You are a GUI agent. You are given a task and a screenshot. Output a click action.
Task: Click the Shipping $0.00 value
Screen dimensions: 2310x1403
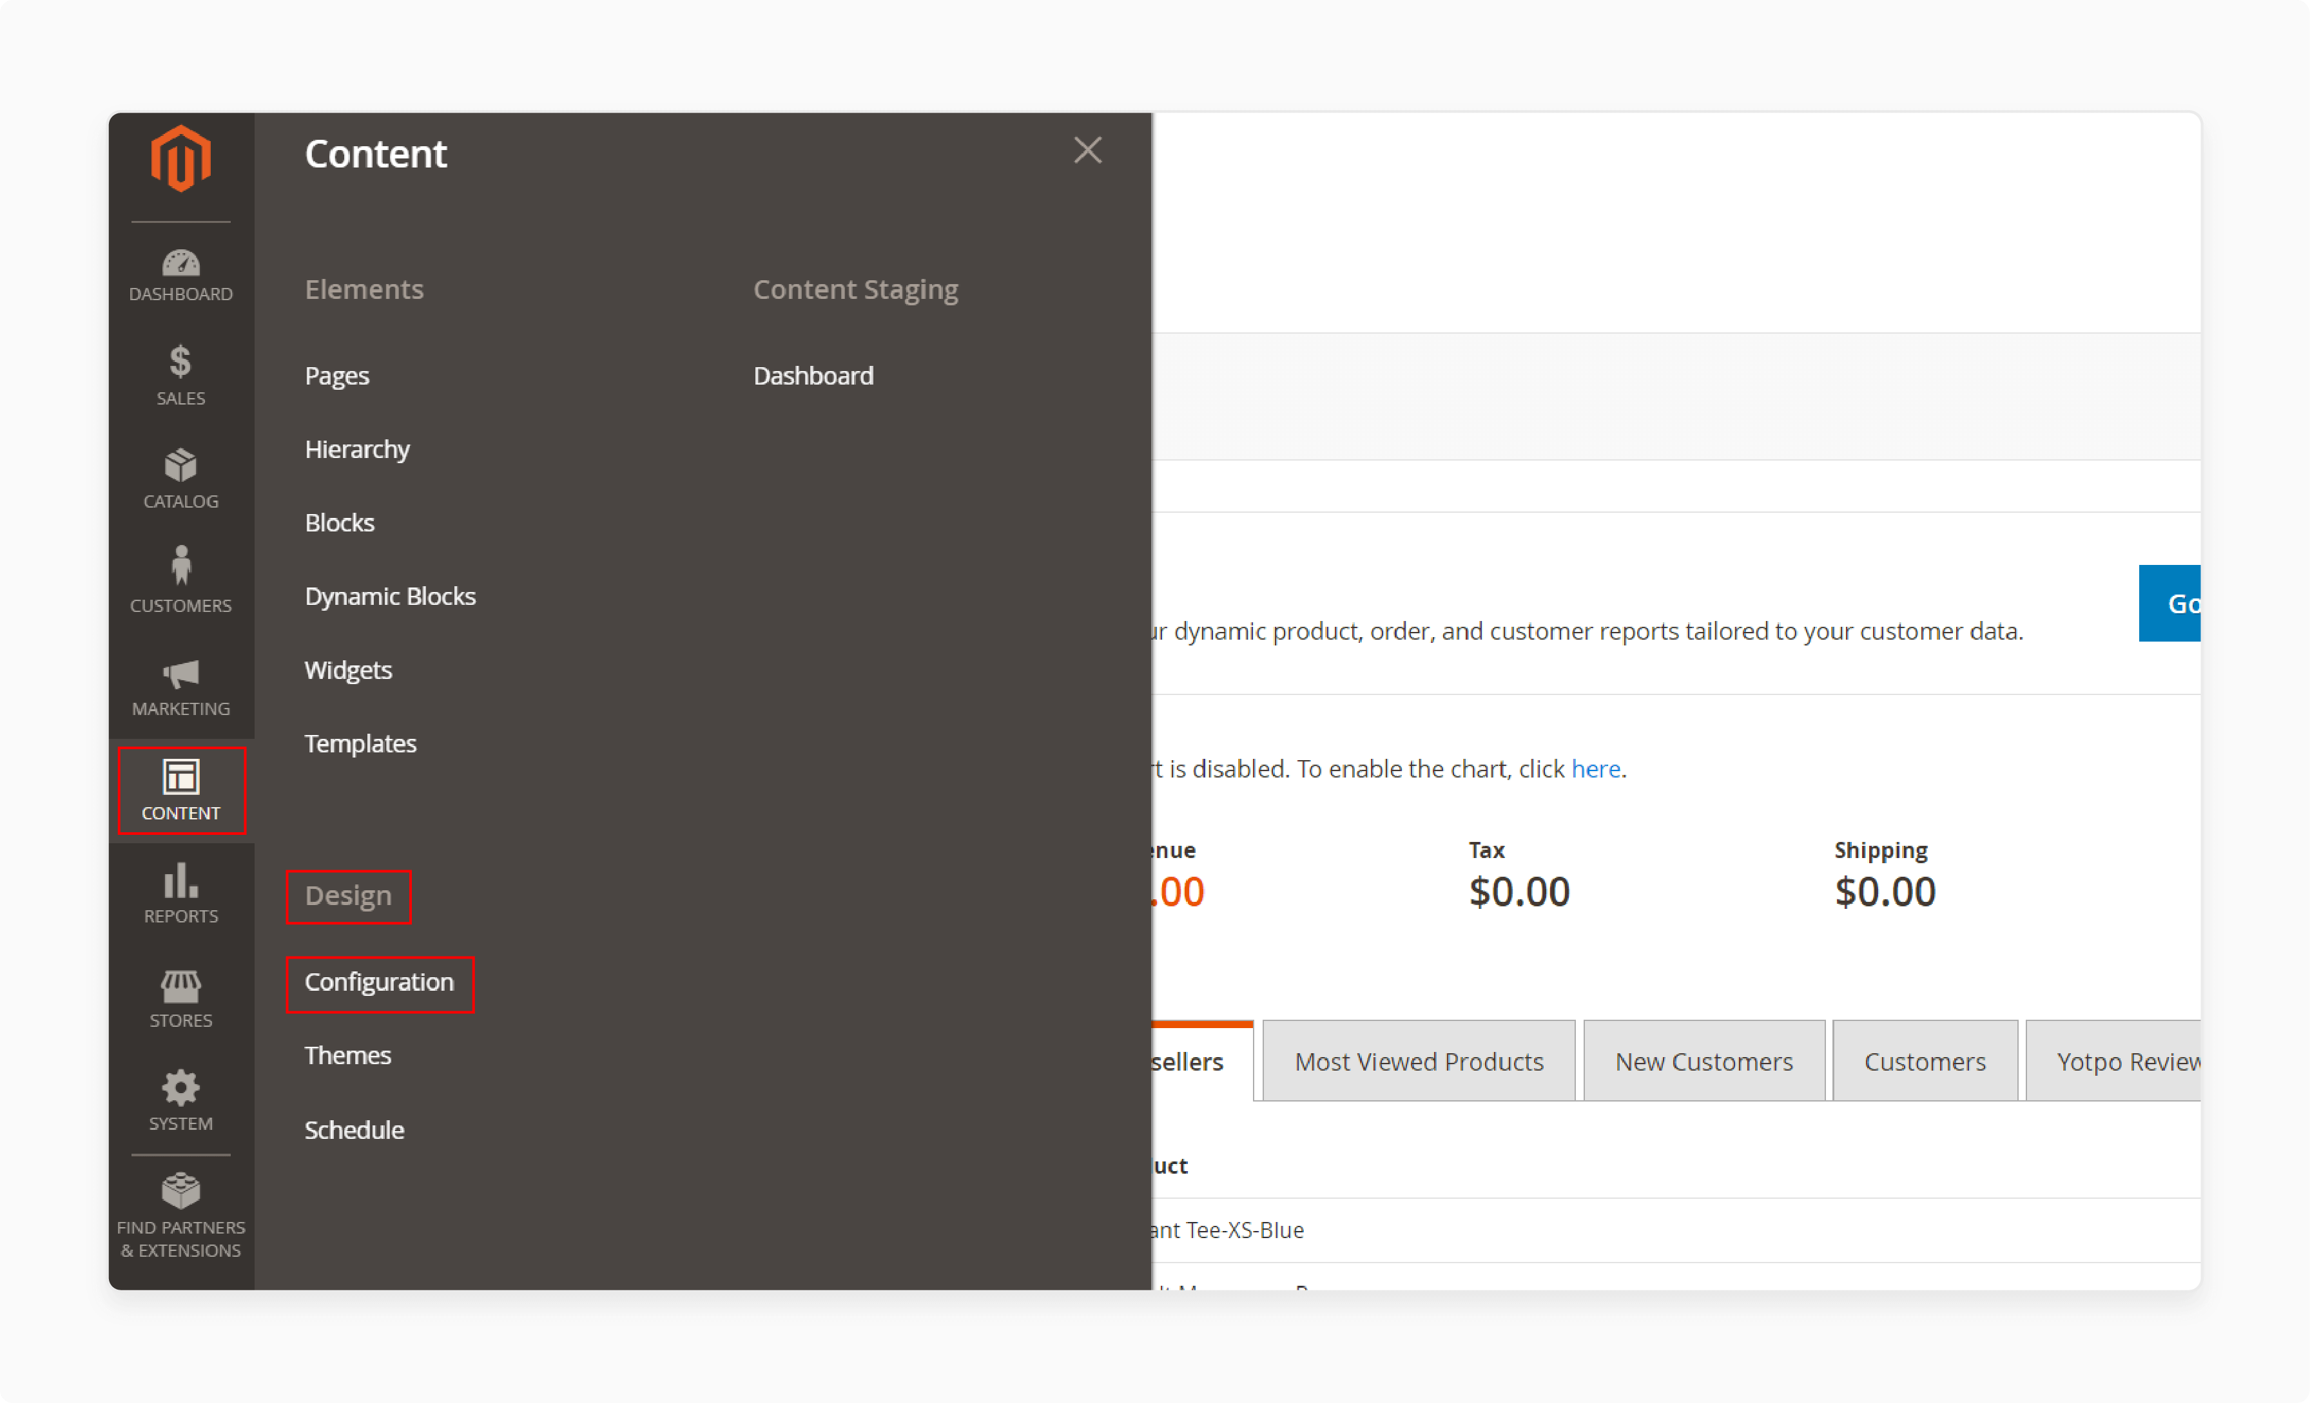[1885, 892]
